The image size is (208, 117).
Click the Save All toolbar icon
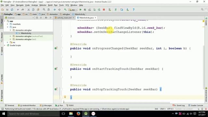pos(7,9)
